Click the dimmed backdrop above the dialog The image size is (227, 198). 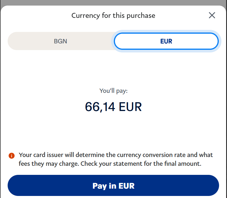point(113,2)
